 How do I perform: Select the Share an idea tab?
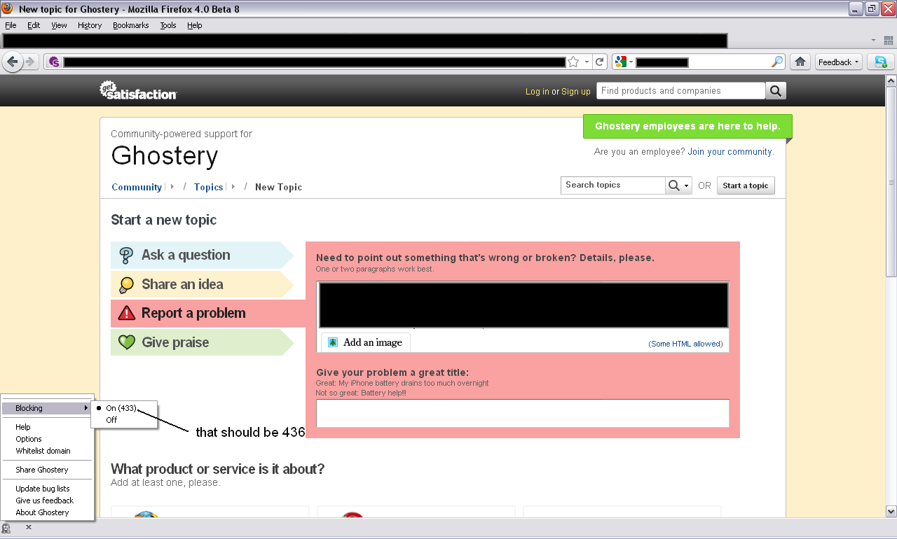202,284
